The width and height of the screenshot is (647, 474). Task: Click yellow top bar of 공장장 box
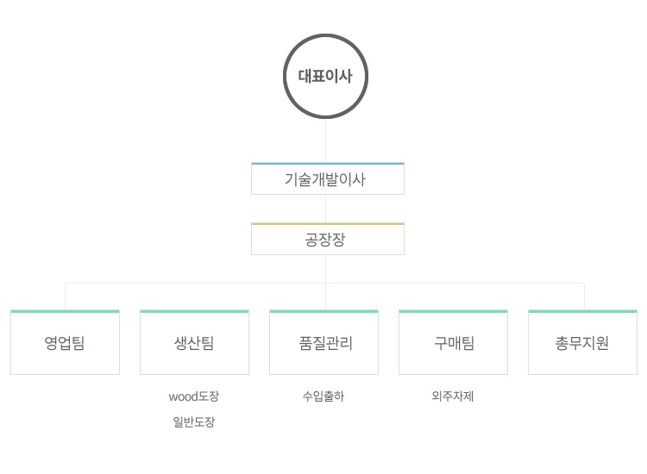[x=328, y=224]
